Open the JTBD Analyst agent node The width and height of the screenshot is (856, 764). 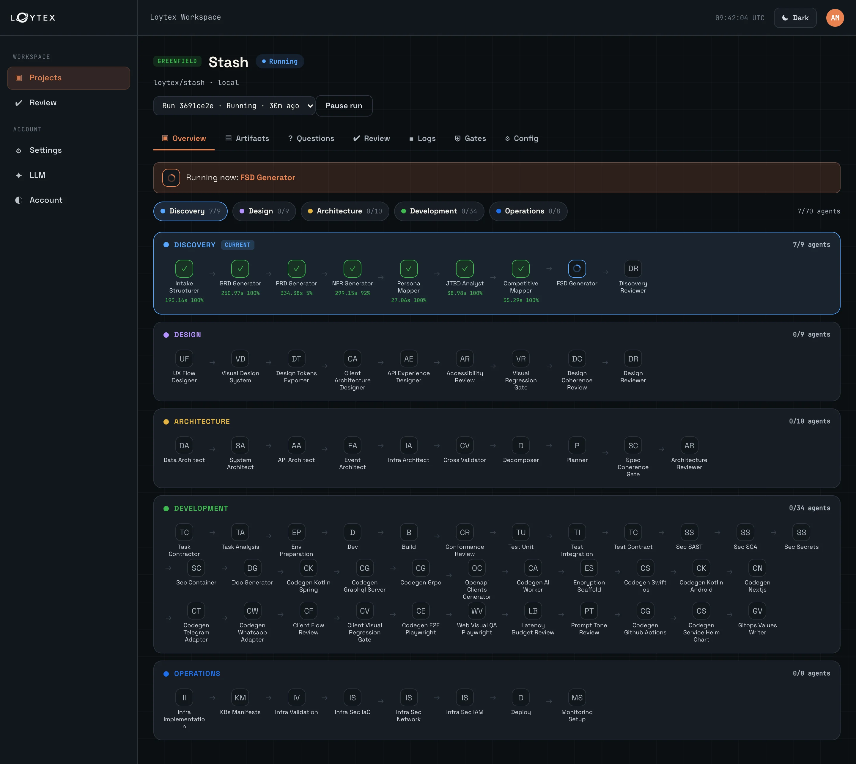pos(465,269)
